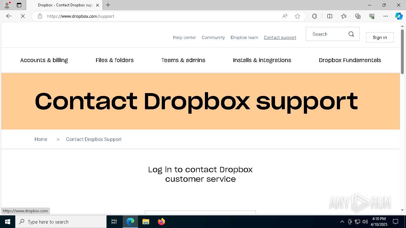Click the page vertical scrollbar thumb
Viewport: 406px width, 228px height.
pyautogui.click(x=402, y=52)
